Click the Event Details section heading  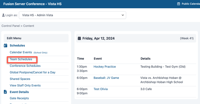19,92
